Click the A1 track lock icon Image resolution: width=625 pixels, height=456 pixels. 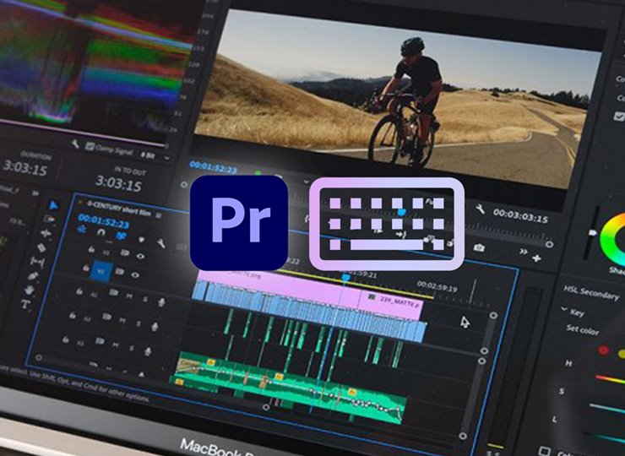tap(79, 291)
